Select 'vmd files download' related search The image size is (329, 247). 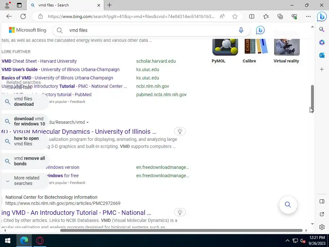coord(25,102)
